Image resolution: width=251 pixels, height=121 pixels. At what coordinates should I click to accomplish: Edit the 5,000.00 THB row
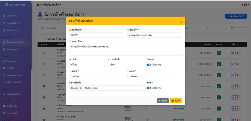click(233, 64)
